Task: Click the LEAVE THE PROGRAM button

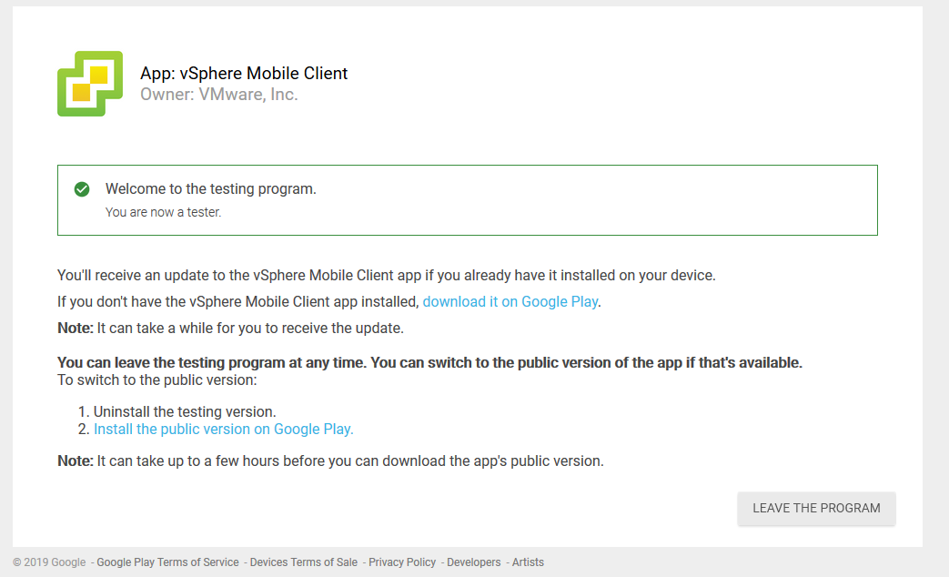Action: point(816,509)
